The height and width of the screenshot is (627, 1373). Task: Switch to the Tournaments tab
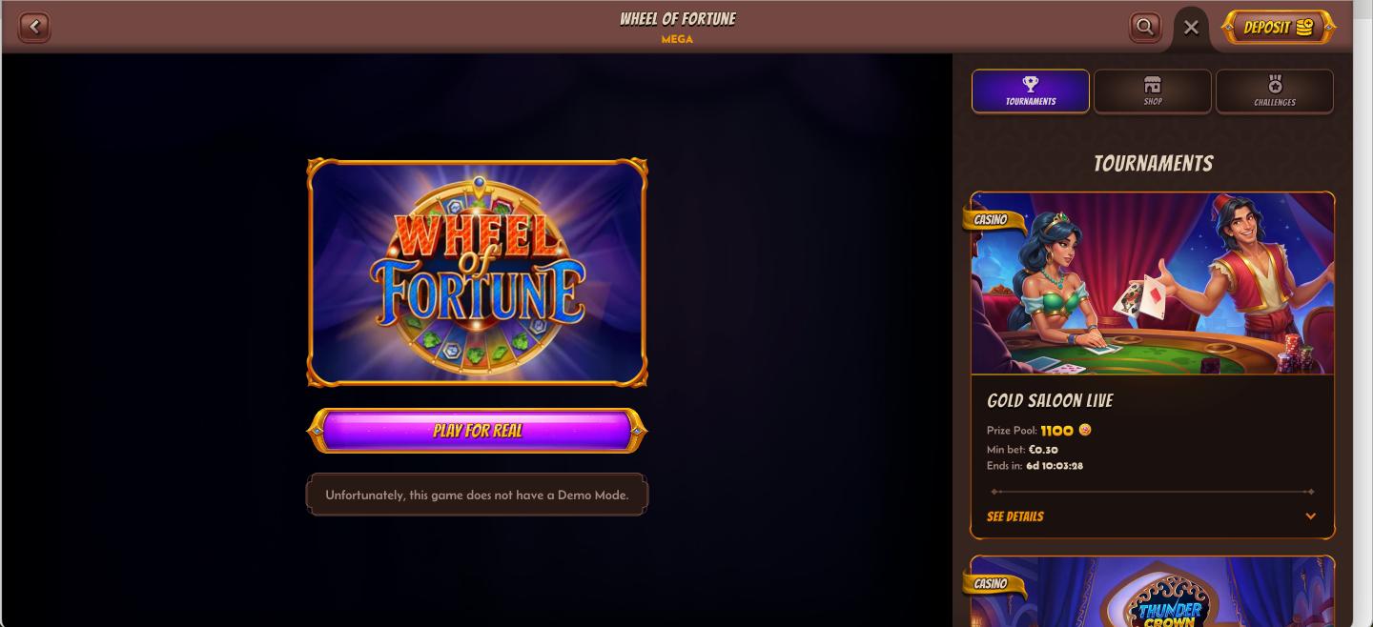tap(1031, 91)
